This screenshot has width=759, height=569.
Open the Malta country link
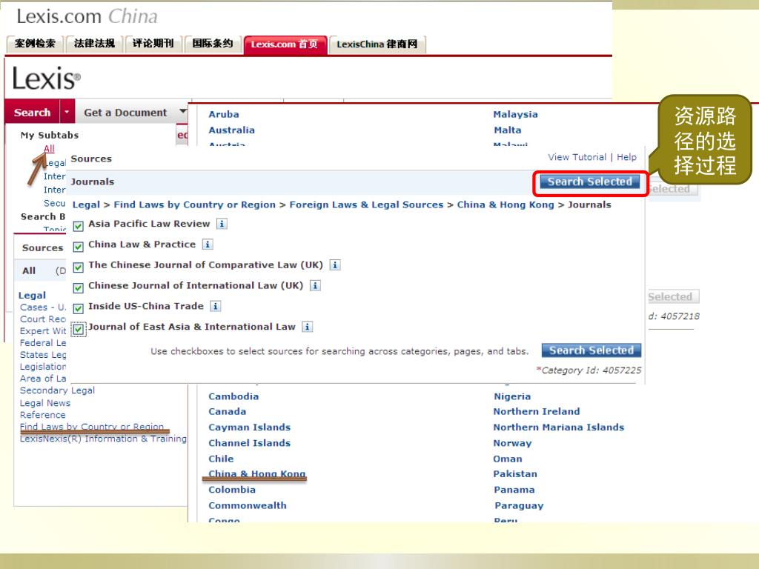507,130
